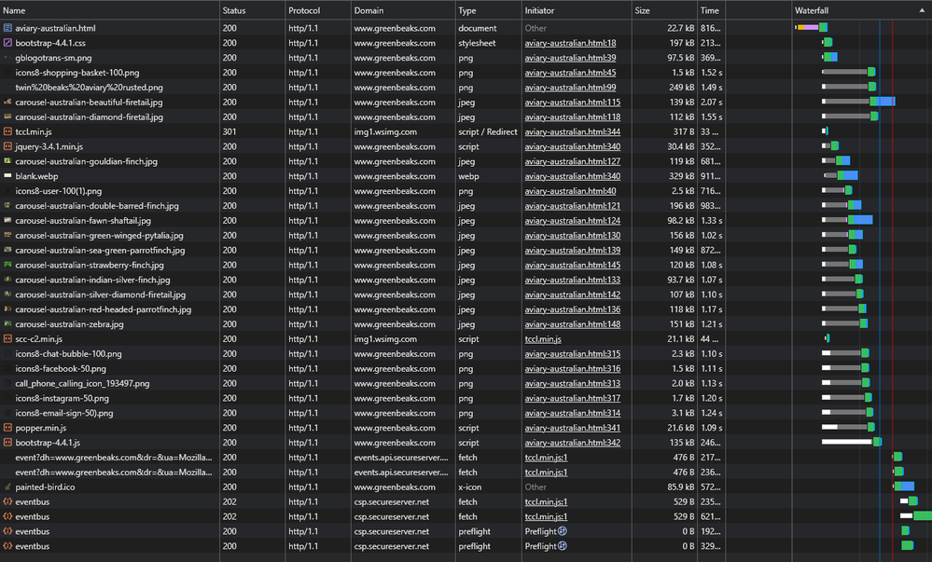Sort requests by the Status column header

233,9
